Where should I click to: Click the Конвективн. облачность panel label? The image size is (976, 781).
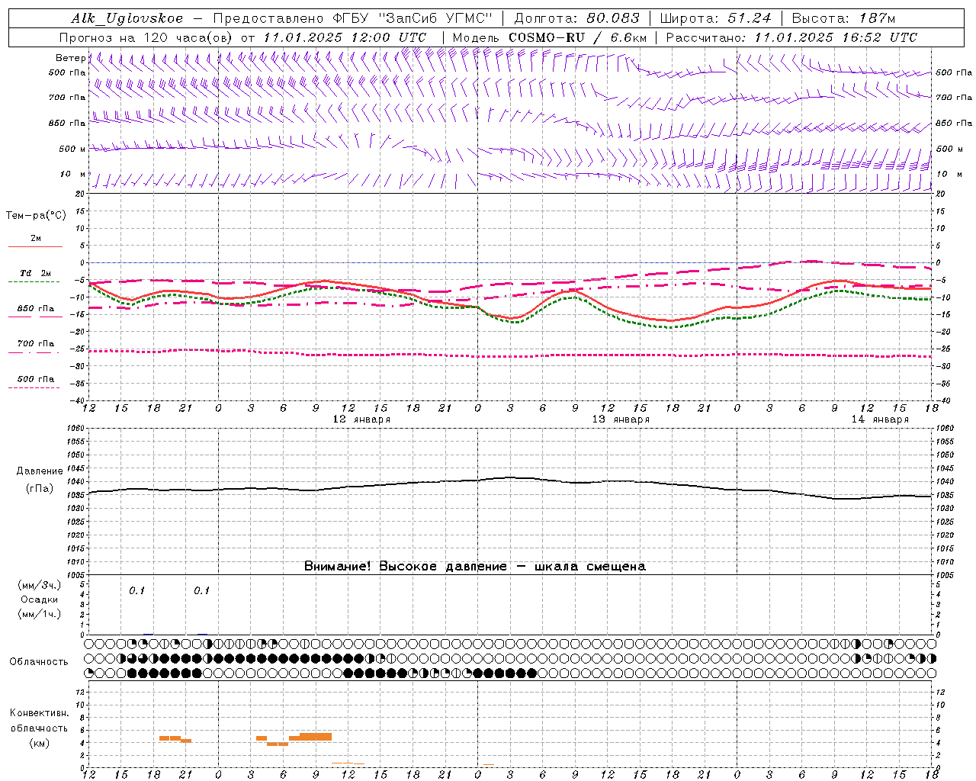tap(40, 721)
